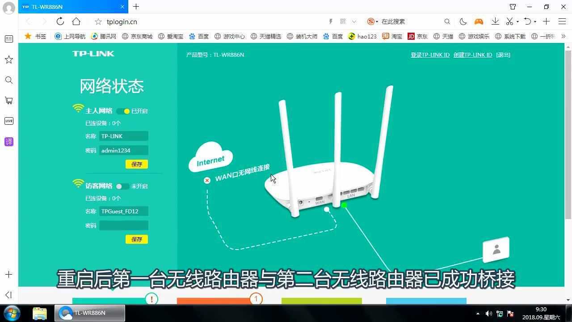
Task: Open the Sogou search engine selector dropdown
Action: [x=372, y=21]
